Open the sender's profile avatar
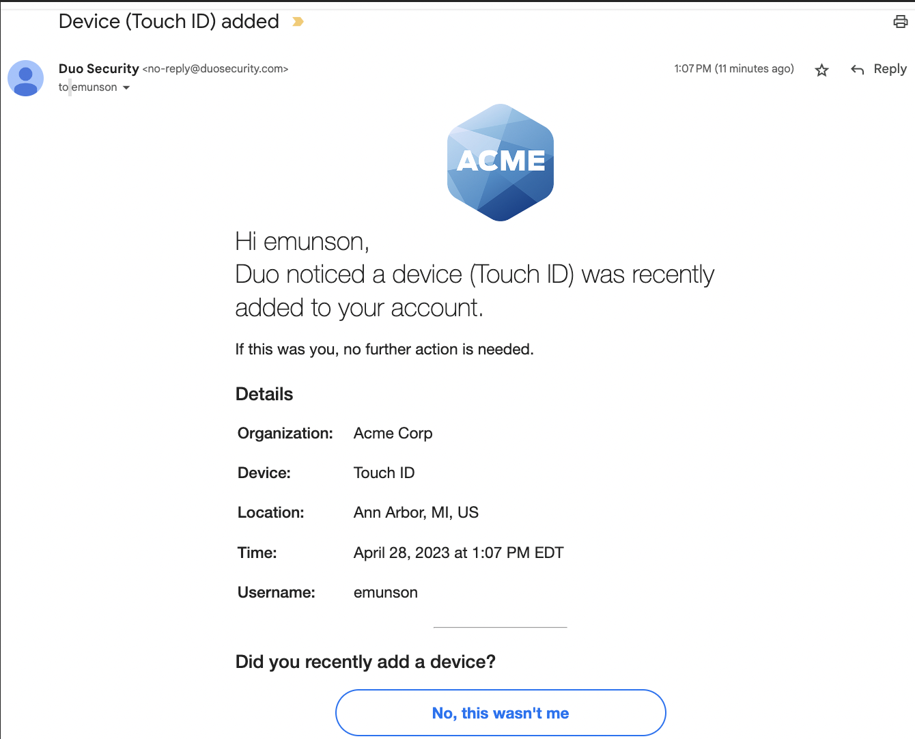915x739 pixels. tap(26, 78)
